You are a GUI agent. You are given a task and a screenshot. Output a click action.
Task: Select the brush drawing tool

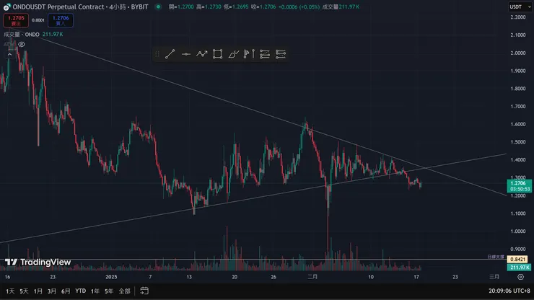click(x=233, y=54)
